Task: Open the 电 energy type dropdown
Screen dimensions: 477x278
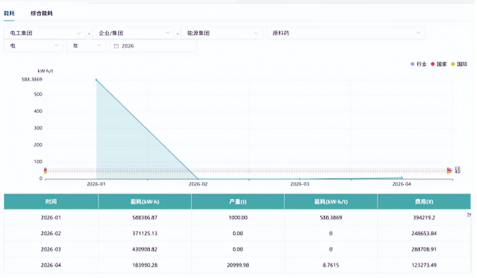Action: [x=34, y=46]
